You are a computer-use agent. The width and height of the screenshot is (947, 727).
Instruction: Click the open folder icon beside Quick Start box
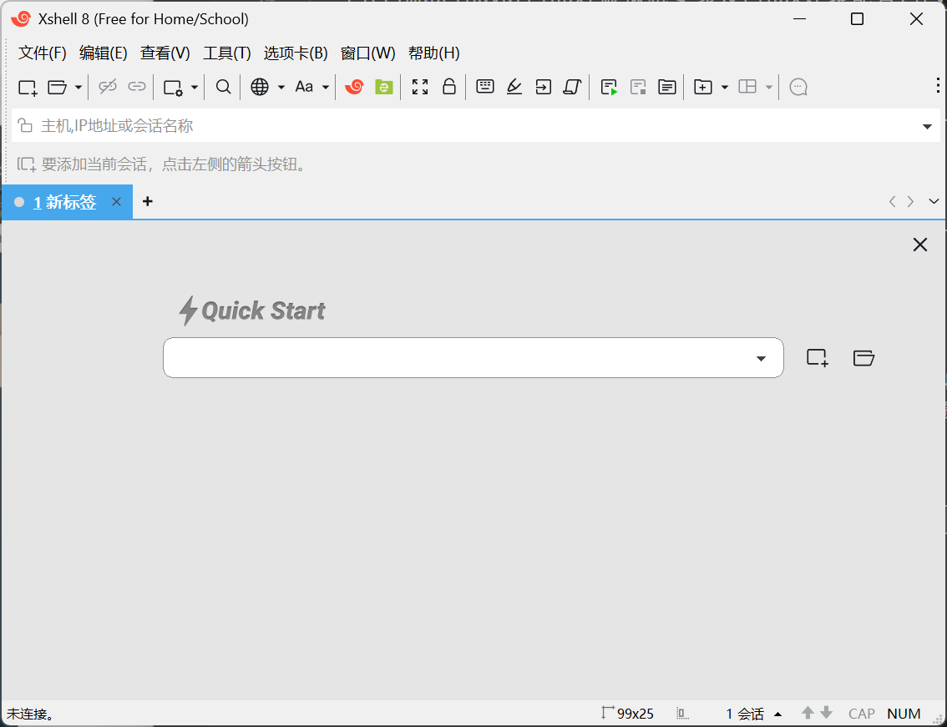tap(863, 358)
